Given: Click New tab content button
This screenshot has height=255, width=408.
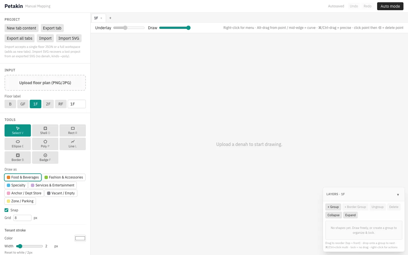Looking at the screenshot, I should pos(22,28).
